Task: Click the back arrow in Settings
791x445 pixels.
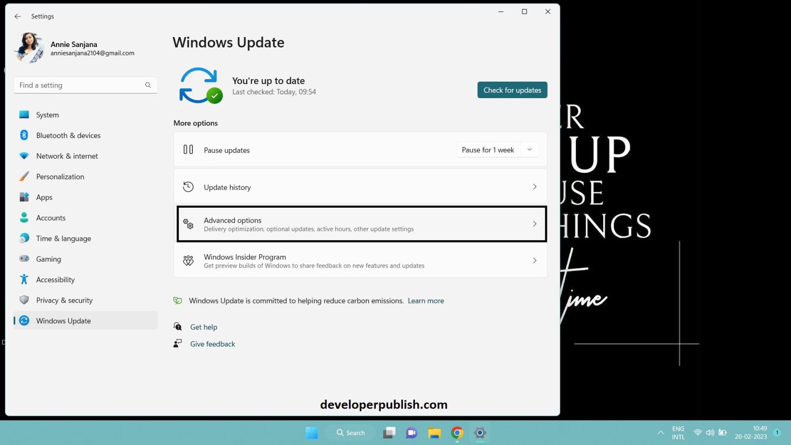Action: pos(18,16)
